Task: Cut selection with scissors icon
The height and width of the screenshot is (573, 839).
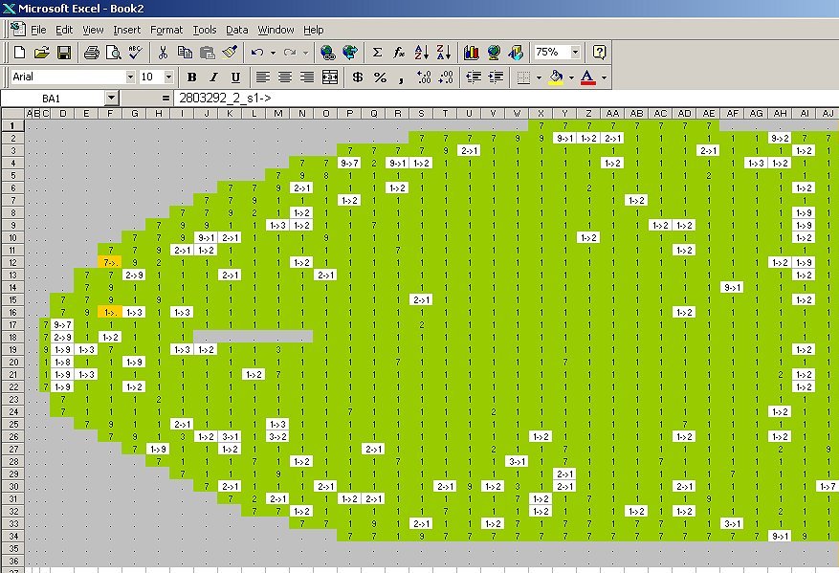Action: [163, 53]
